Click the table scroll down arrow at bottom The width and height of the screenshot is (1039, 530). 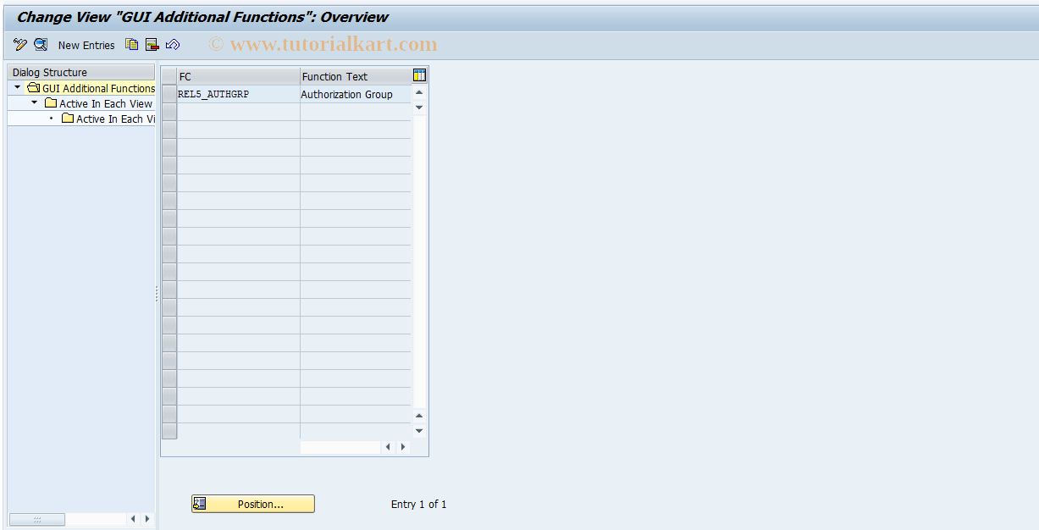coord(419,431)
